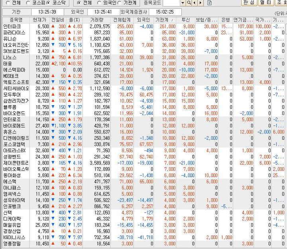Sort by 투신 column header
Screen dimensions: 287x249
(186, 20)
